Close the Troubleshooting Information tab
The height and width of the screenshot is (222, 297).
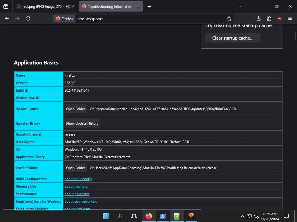[138, 6]
